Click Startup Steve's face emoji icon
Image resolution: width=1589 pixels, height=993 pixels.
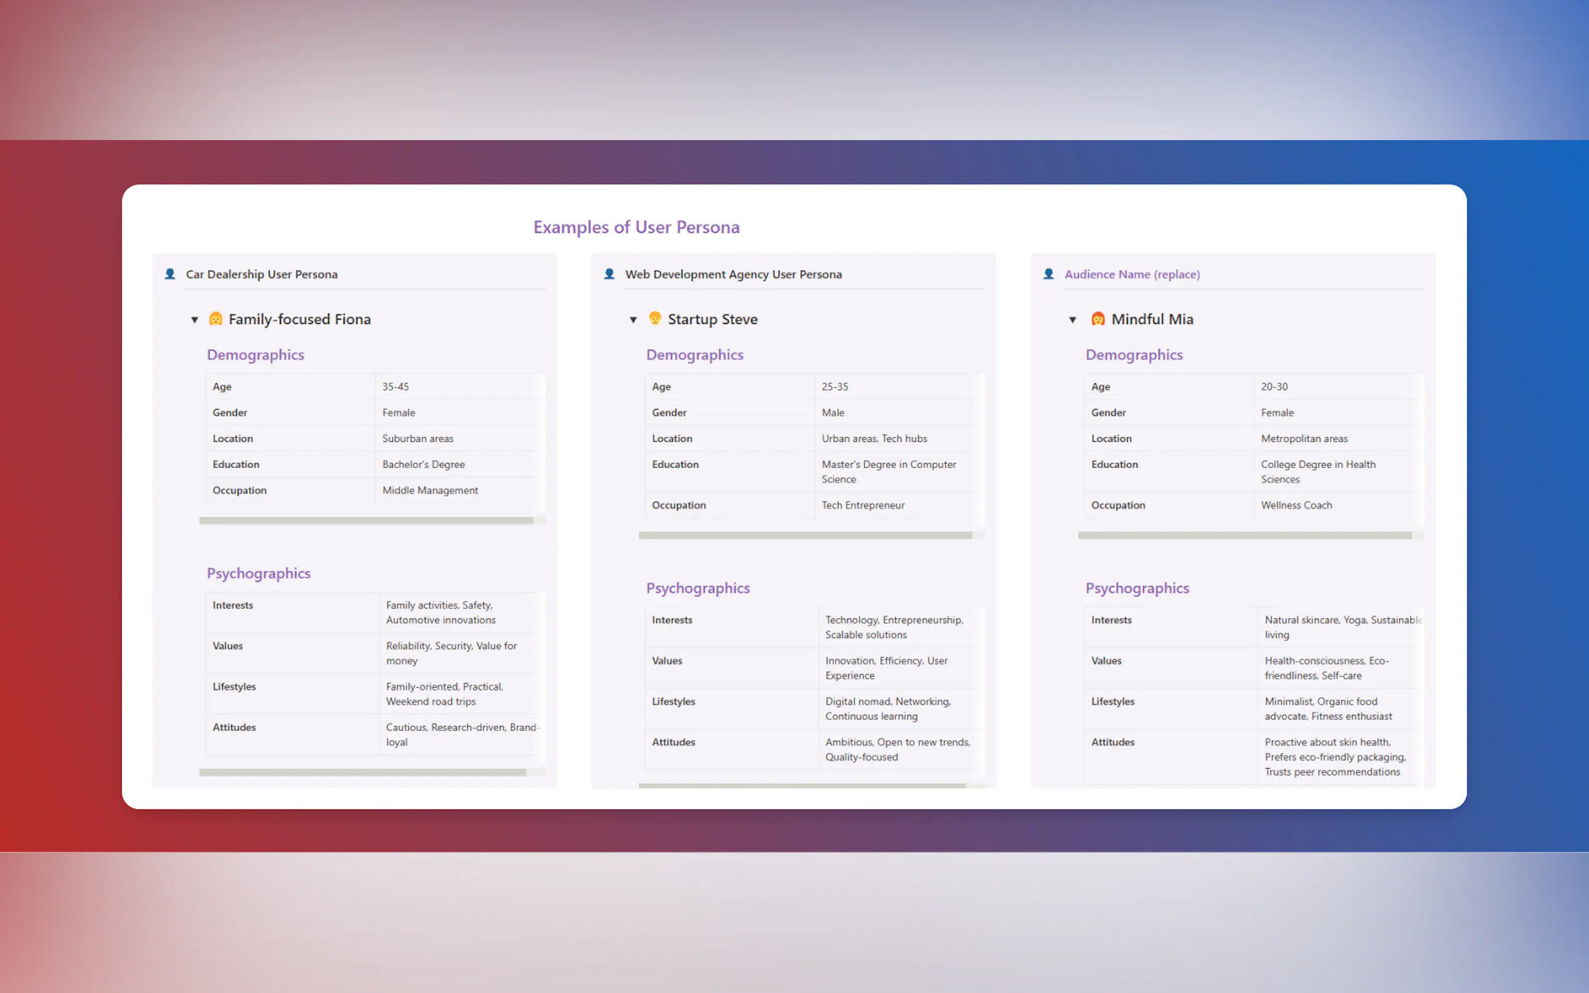tap(654, 318)
